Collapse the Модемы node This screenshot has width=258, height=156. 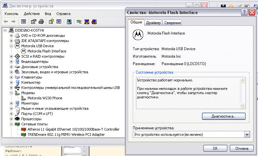[x=11, y=93]
